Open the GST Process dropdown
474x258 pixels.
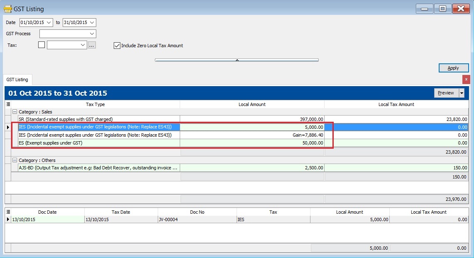92,34
